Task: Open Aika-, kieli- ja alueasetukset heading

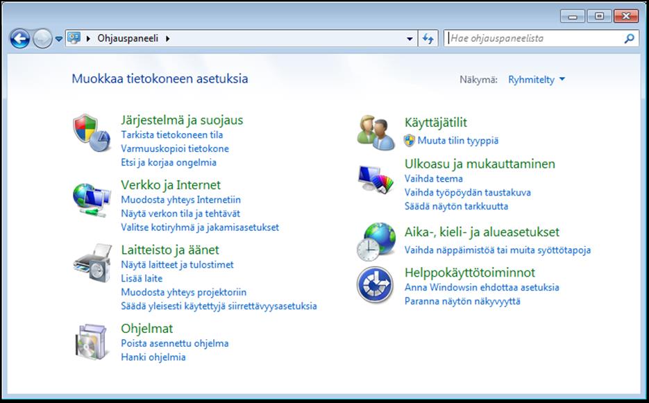Action: pyautogui.click(x=482, y=232)
